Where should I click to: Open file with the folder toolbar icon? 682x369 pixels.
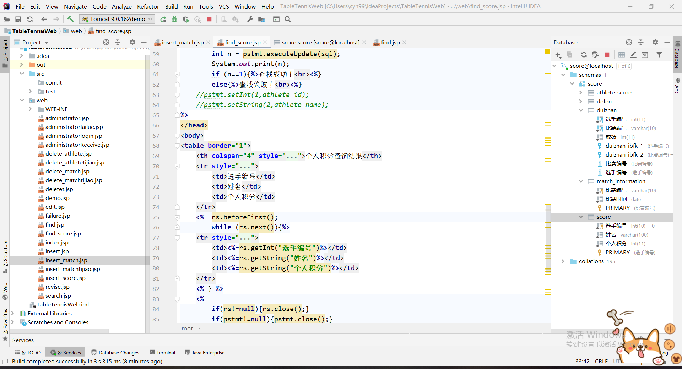tap(7, 19)
